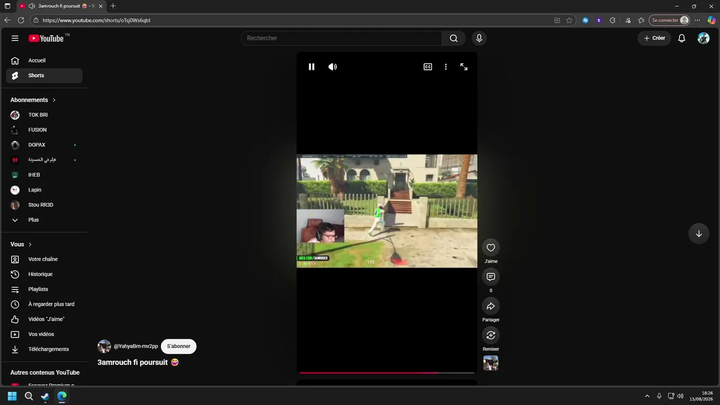Image resolution: width=720 pixels, height=405 pixels.
Task: Open the TOK BRI subscription
Action: (x=44, y=115)
